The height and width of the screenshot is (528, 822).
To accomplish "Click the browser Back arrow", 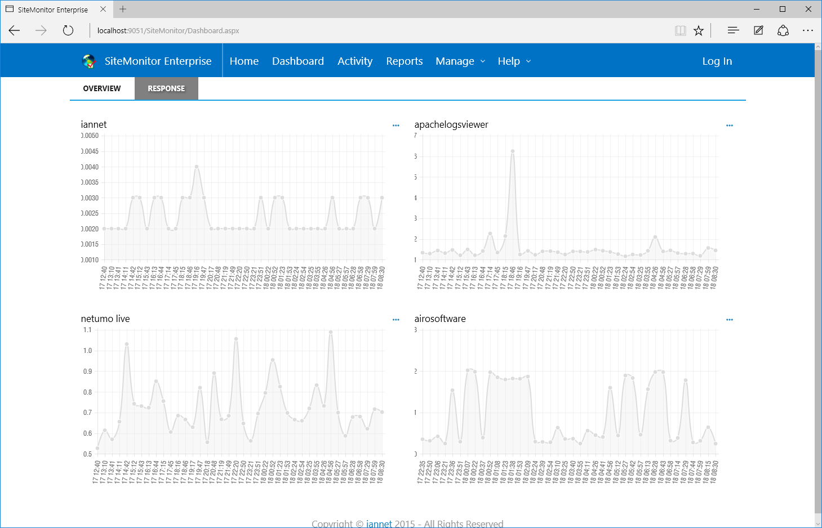I will (15, 30).
